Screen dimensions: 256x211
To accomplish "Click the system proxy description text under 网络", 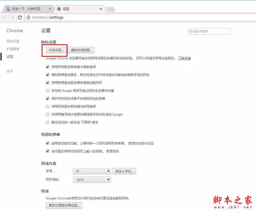I will 88,198.
